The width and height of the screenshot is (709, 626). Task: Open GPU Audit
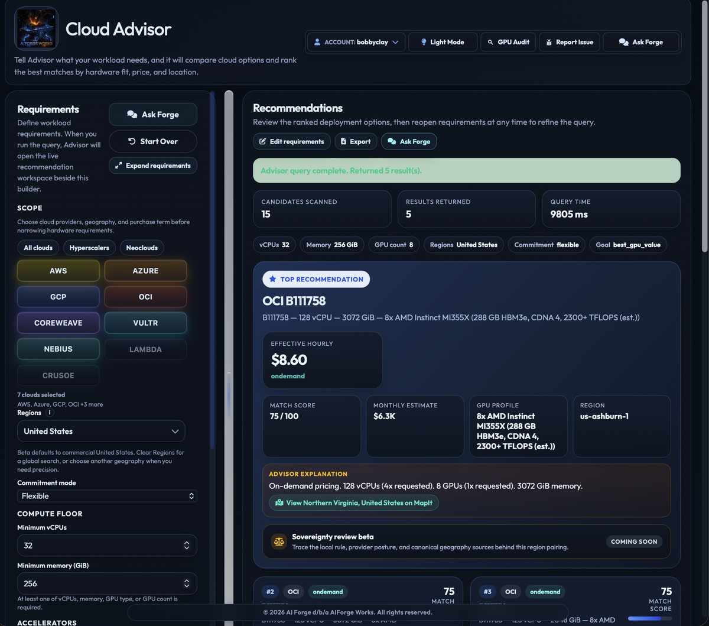(508, 43)
